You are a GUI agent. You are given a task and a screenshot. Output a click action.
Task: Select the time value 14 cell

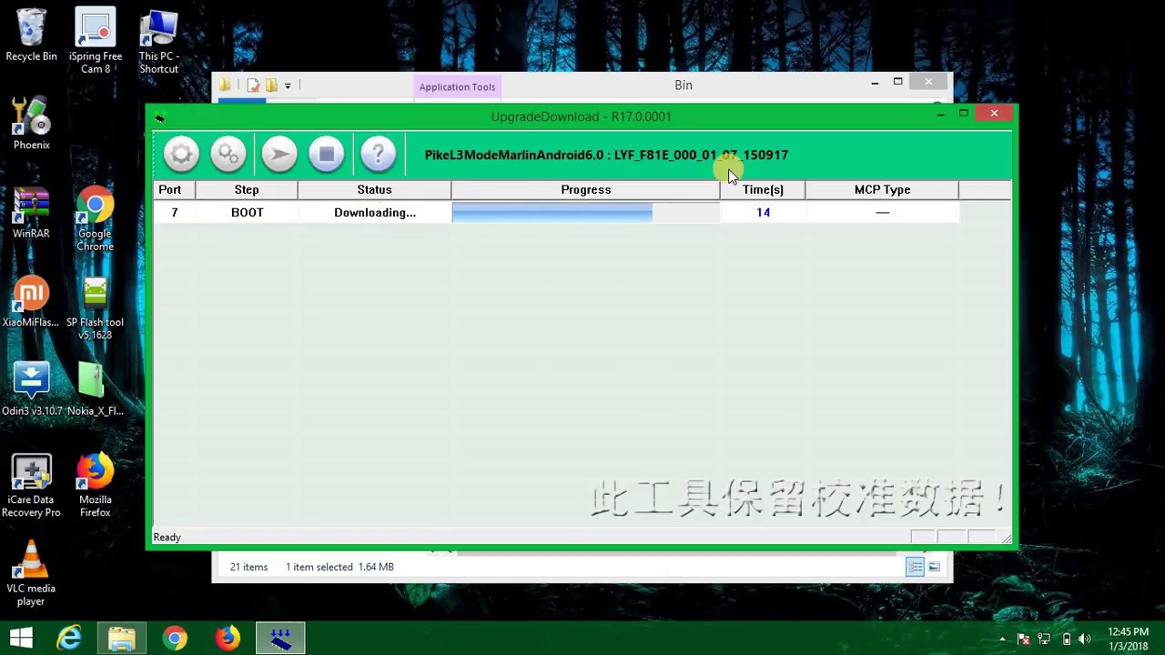point(763,212)
